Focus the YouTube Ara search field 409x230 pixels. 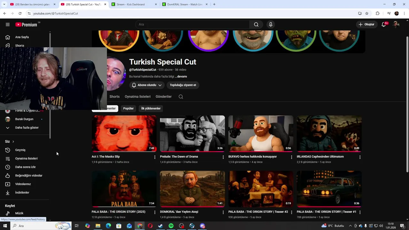tap(192, 25)
